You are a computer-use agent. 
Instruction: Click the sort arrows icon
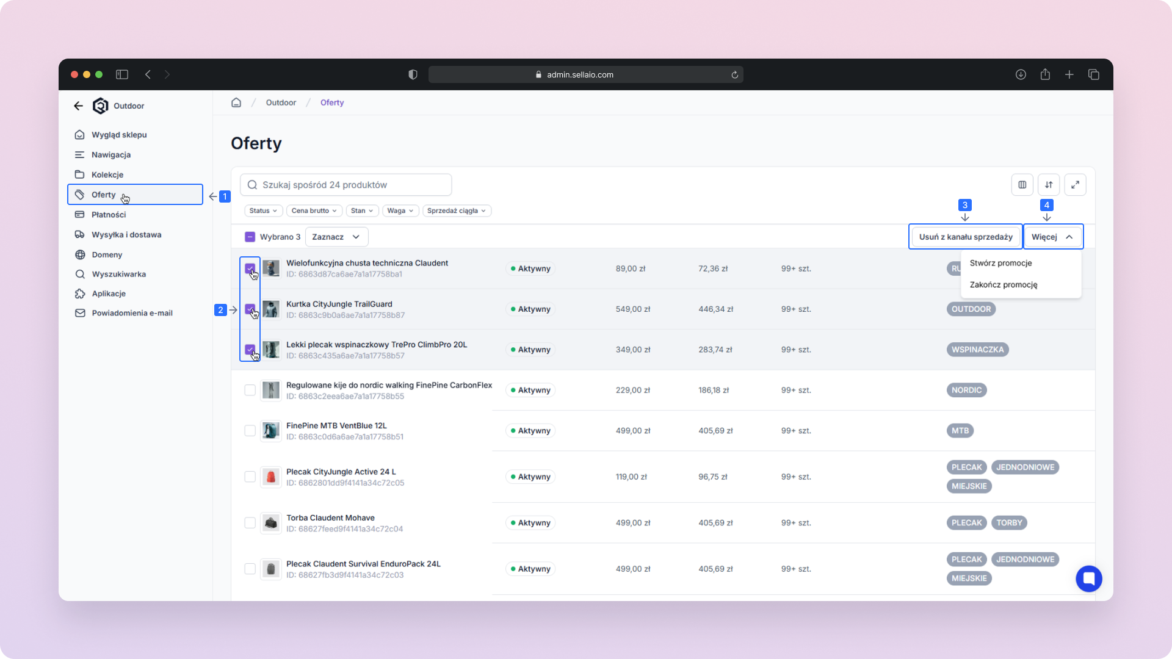coord(1049,185)
